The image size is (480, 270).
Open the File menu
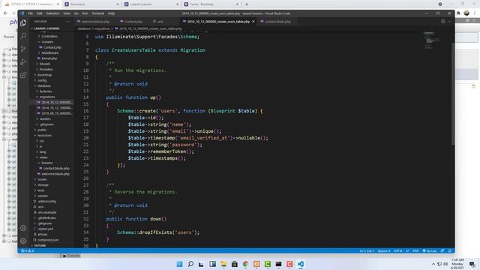tap(30, 13)
